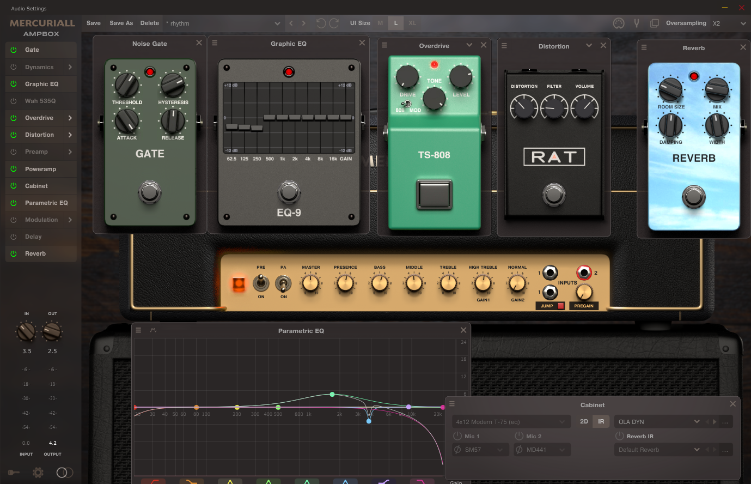
Task: Open the Reverb panel hamburger menu
Action: (x=644, y=47)
